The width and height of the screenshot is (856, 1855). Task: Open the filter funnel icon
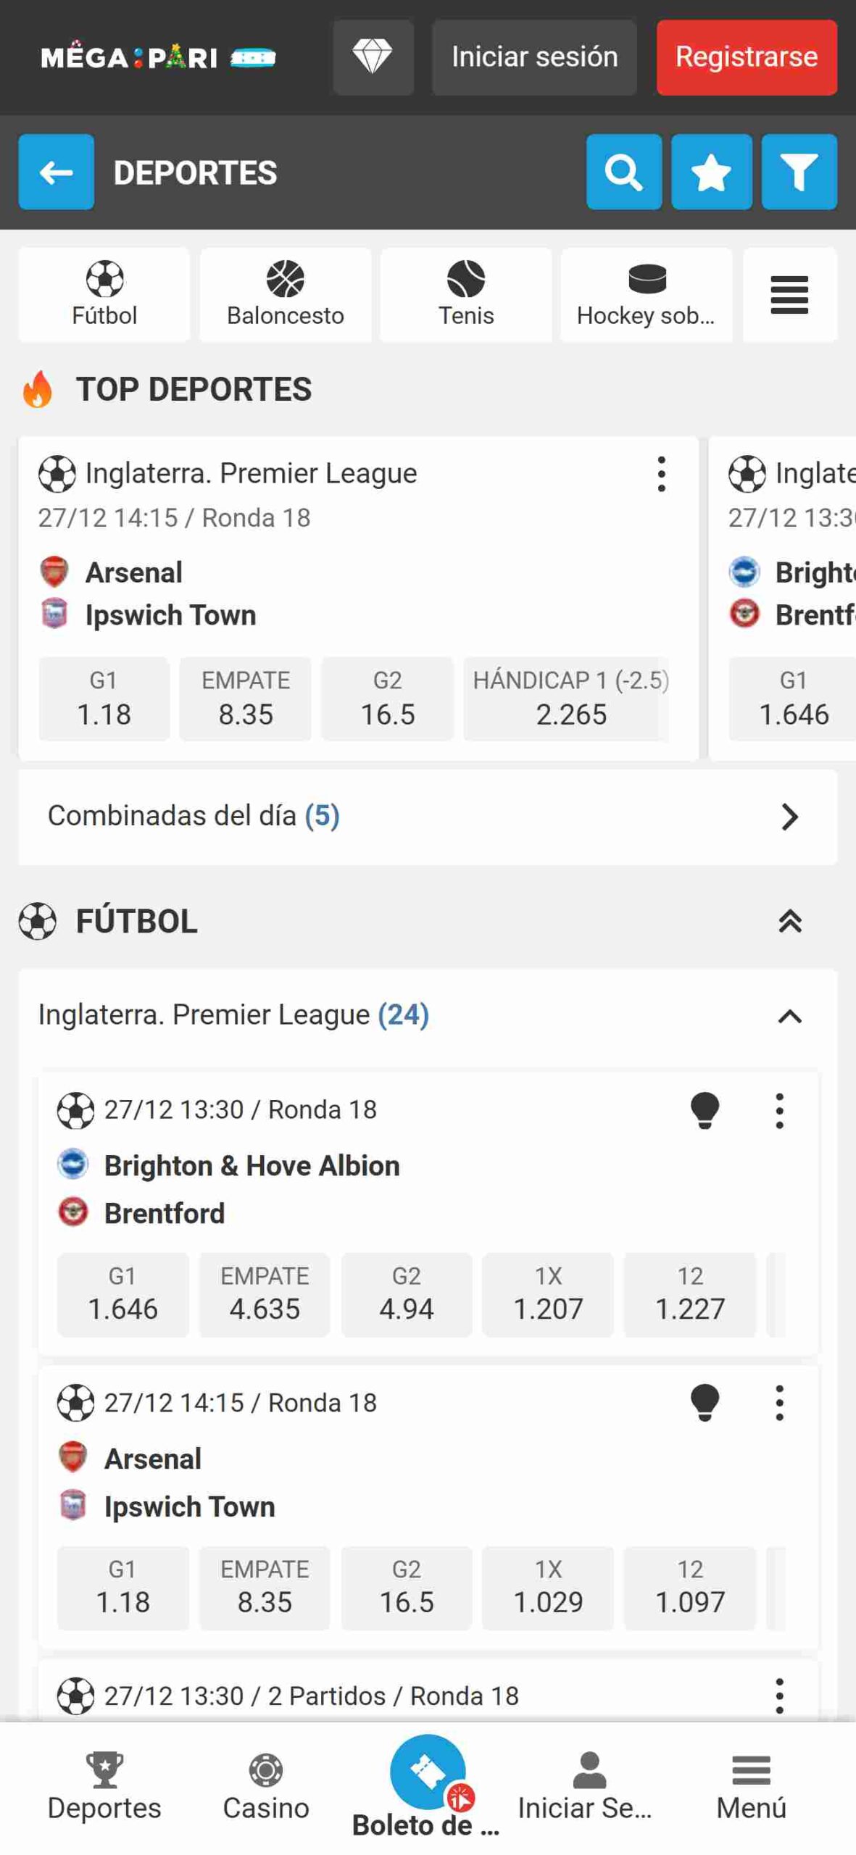pos(799,172)
